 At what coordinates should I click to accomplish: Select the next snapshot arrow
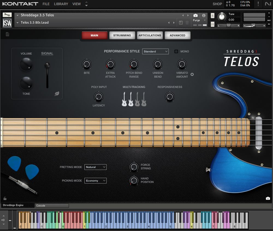click(x=174, y=23)
